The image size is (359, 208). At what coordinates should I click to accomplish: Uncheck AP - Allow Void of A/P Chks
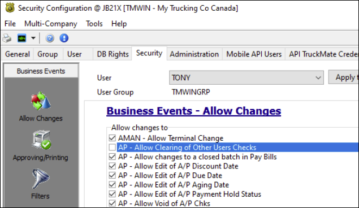pyautogui.click(x=112, y=203)
